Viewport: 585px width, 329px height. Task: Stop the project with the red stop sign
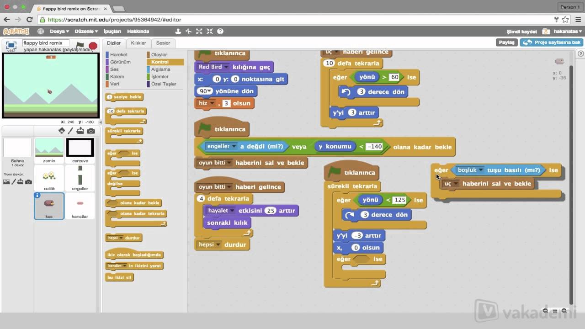pyautogui.click(x=93, y=46)
